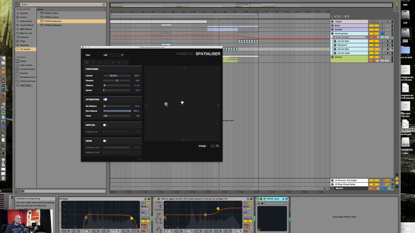Open the User Library place
This screenshot has width=415, height=233.
click(26, 65)
